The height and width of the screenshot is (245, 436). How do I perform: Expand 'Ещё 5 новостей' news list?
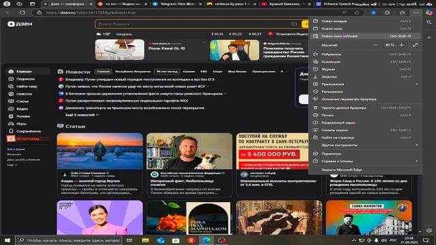[82, 115]
